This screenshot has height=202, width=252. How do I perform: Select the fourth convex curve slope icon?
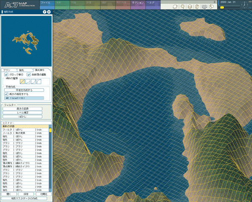coord(39,82)
